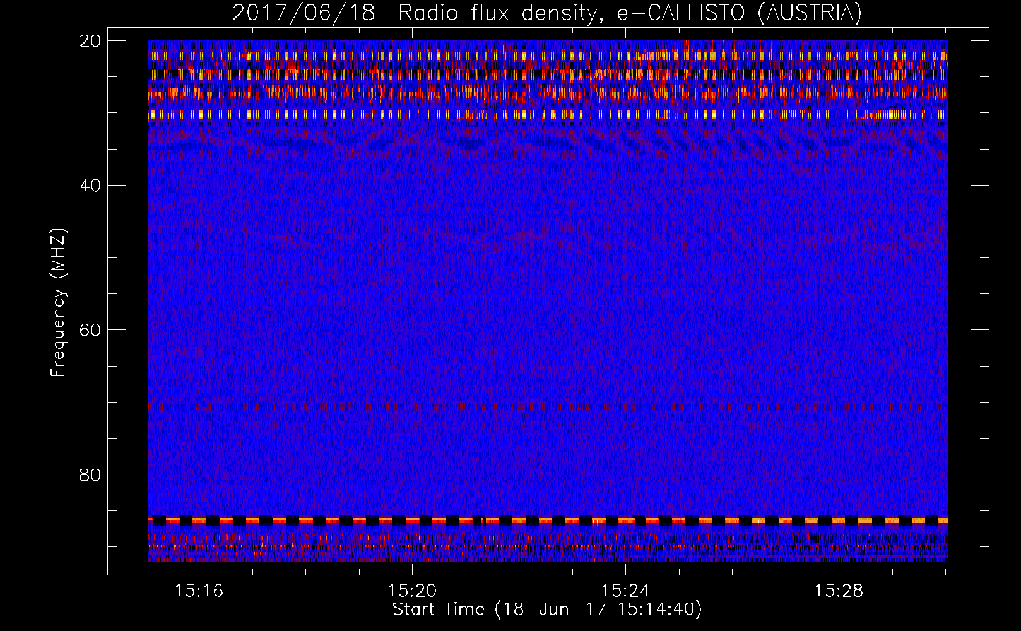
Task: Click the '60' frequency tick label
Action: [90, 330]
